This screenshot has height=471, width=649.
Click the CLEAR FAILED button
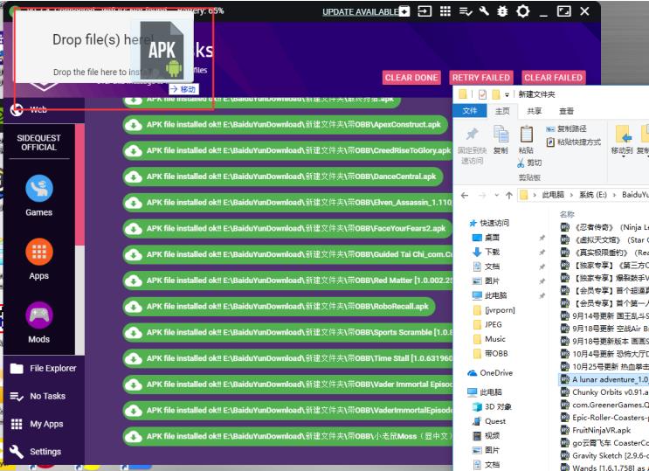pos(554,78)
